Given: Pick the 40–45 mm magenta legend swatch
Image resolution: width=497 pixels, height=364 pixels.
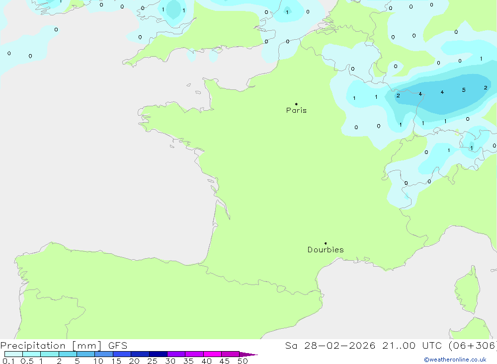Looking at the screenshot, I should 212,354.
